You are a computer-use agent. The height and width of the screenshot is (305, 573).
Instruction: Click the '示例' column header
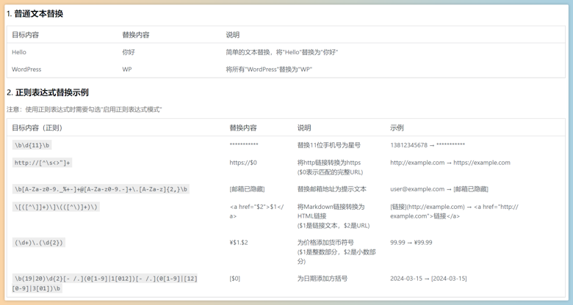coord(397,128)
